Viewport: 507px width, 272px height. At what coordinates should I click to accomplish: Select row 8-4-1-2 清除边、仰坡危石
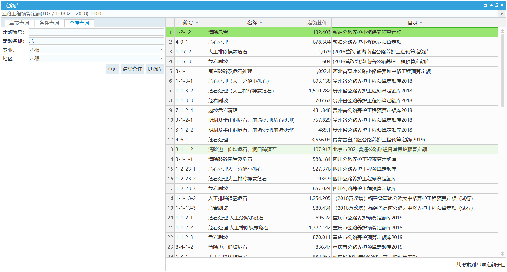(x=332, y=247)
